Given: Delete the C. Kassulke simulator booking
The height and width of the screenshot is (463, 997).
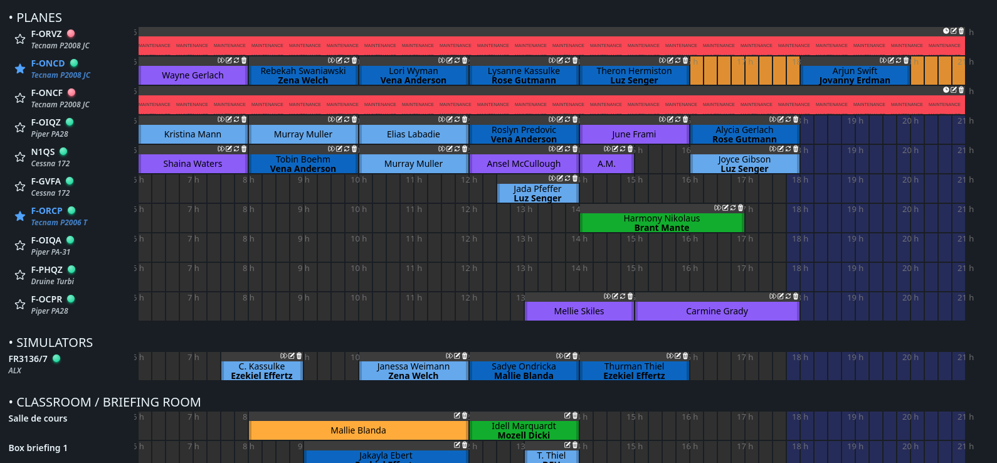Looking at the screenshot, I should point(299,356).
